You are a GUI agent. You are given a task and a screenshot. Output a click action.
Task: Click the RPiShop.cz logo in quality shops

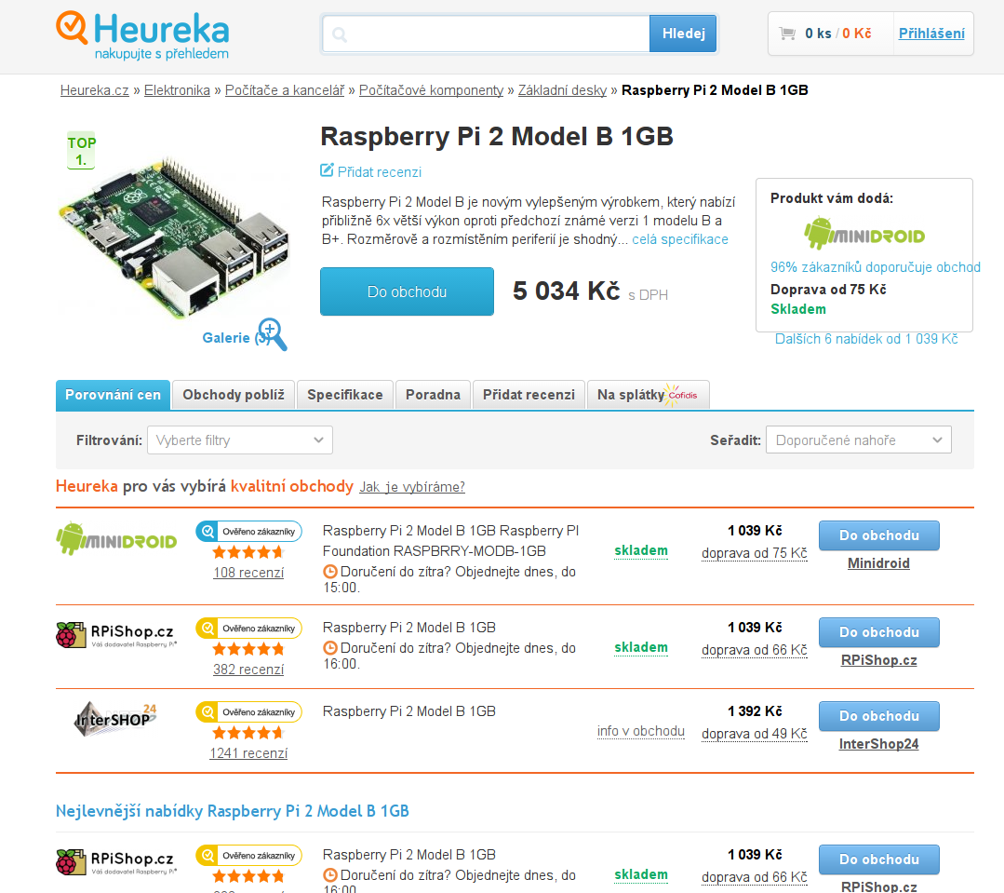pos(116,635)
